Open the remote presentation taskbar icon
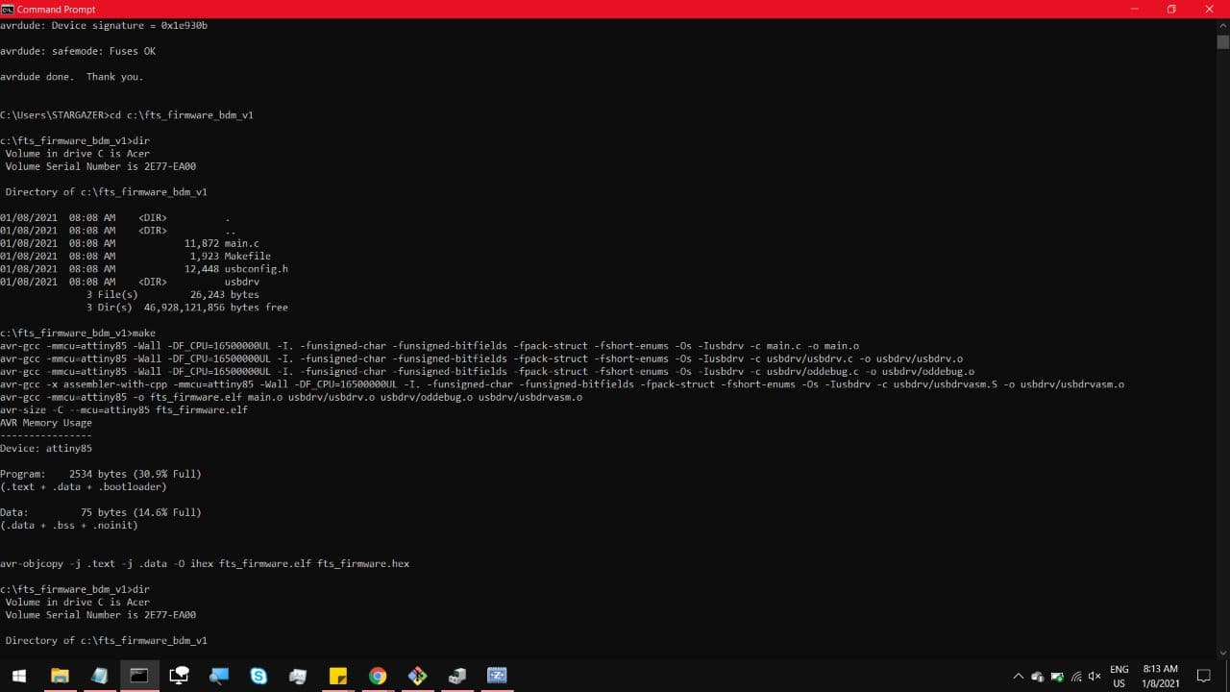The height and width of the screenshot is (692, 1230). (x=179, y=676)
